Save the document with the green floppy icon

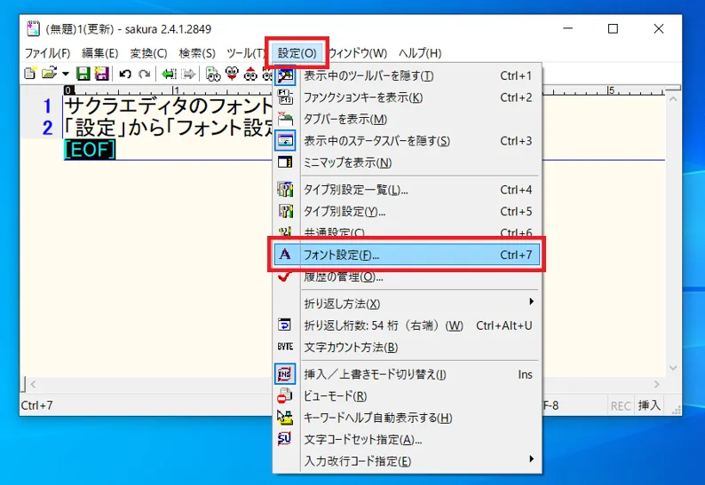pos(83,74)
